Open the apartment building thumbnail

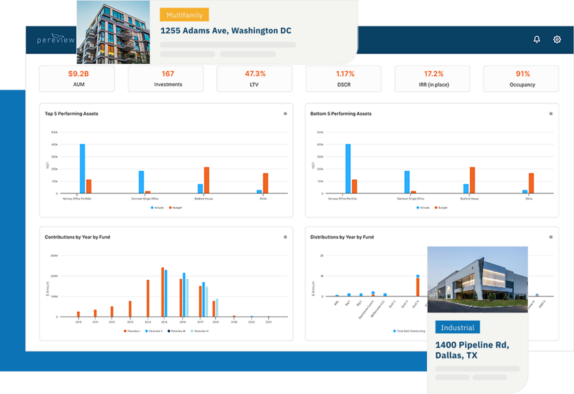113,32
